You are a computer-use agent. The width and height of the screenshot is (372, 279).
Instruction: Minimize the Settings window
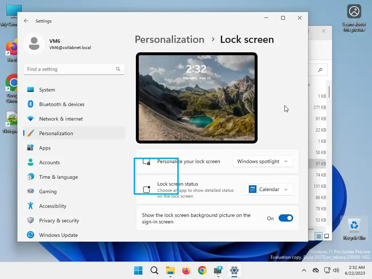point(266,18)
